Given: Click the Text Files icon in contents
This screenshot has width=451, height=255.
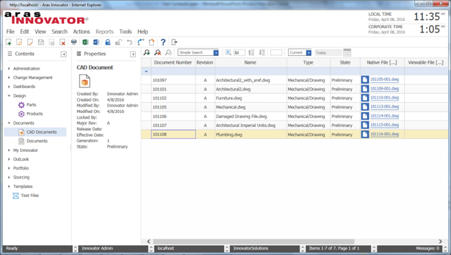Looking at the screenshot, I should [x=16, y=196].
